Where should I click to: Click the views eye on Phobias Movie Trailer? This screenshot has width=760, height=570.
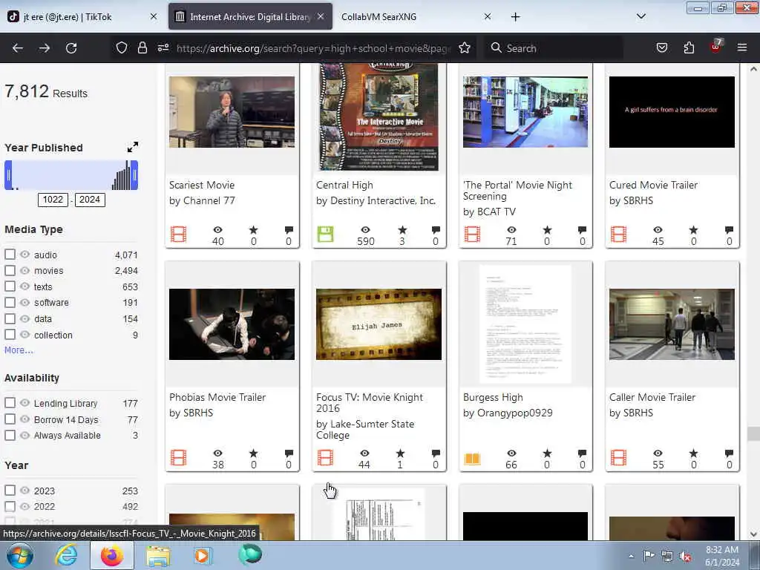(218, 453)
